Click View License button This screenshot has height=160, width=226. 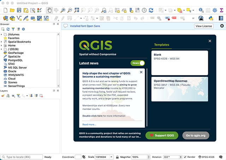click(x=204, y=26)
